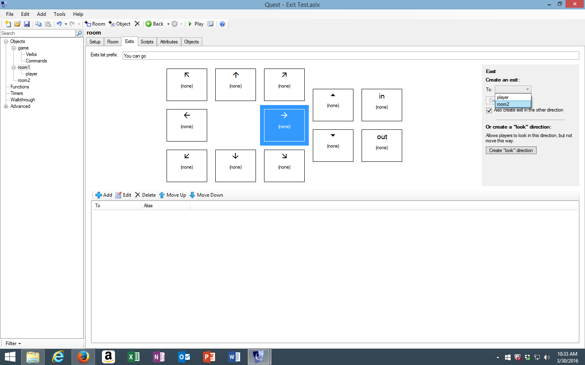Select the northwest exit box
The image size is (585, 365).
click(x=187, y=85)
